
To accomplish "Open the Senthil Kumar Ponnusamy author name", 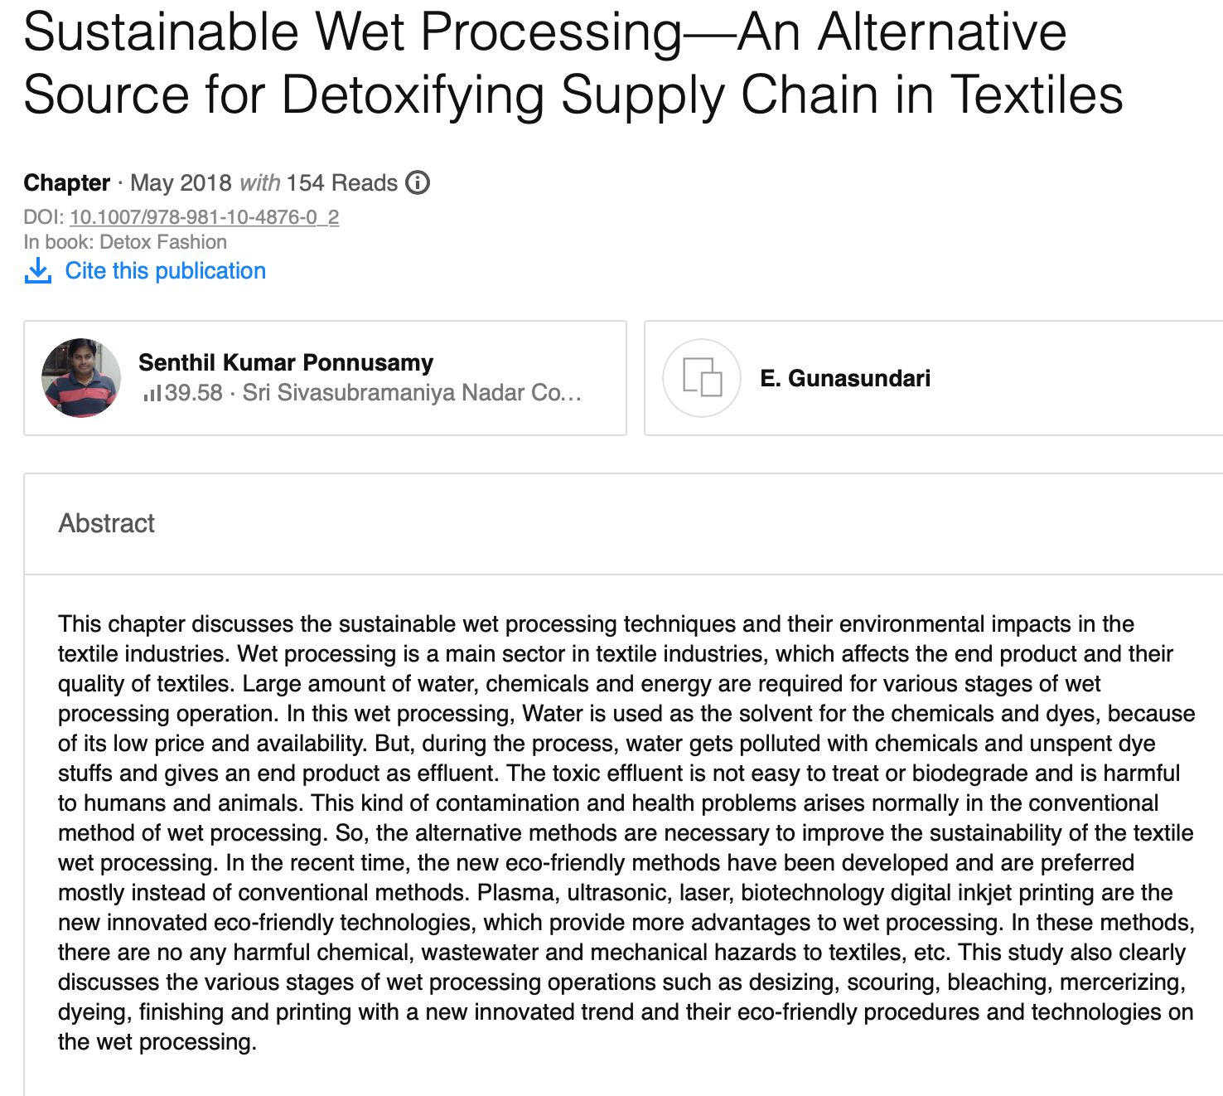I will [x=286, y=362].
